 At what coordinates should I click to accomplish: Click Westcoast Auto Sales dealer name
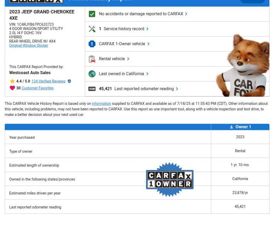[x=30, y=73]
